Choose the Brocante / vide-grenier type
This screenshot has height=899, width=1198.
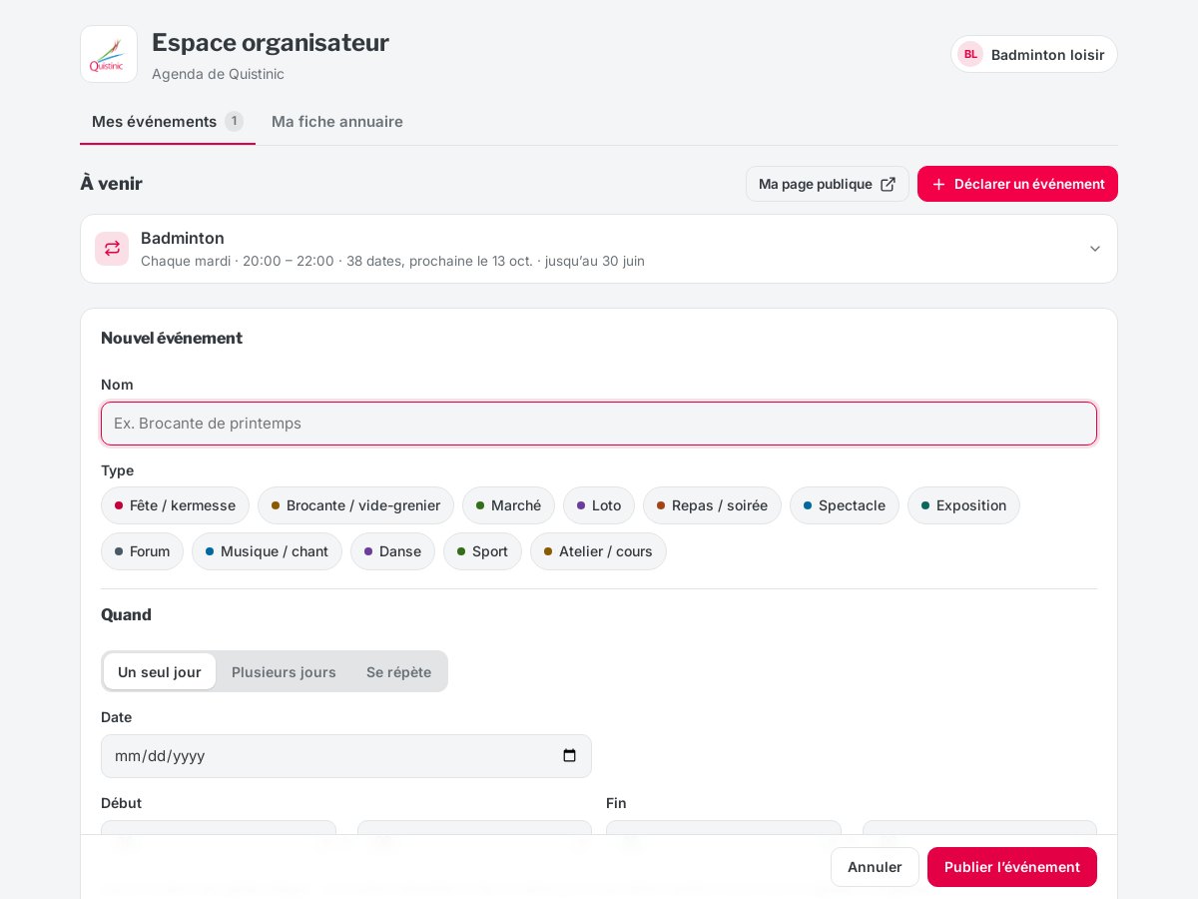click(x=355, y=505)
